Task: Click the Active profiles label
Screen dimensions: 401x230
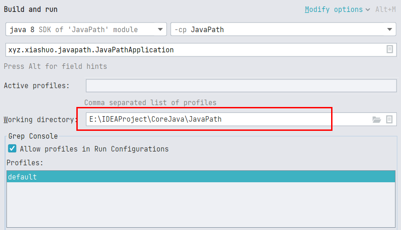Action: (x=37, y=85)
